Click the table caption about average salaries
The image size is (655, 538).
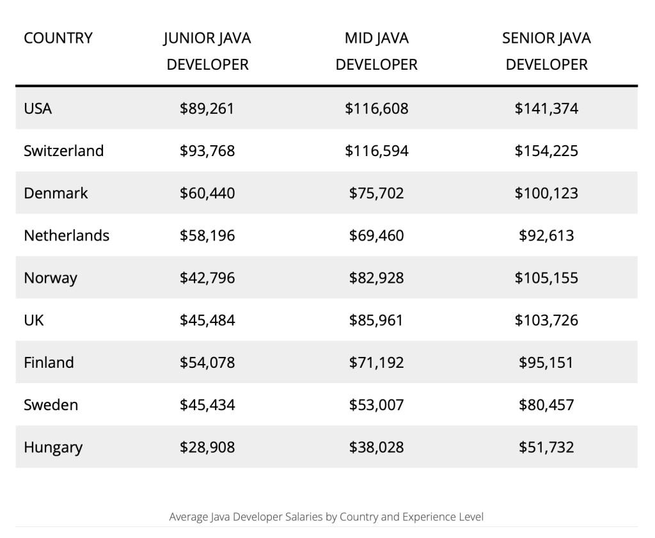pyautogui.click(x=326, y=516)
